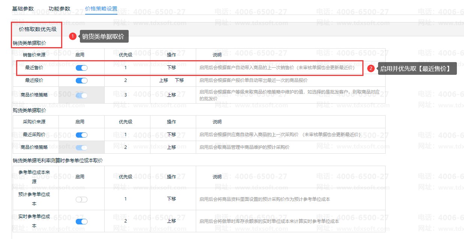Move 最近报价 down with 下移
This screenshot has height=239, width=464.
pos(179,80)
